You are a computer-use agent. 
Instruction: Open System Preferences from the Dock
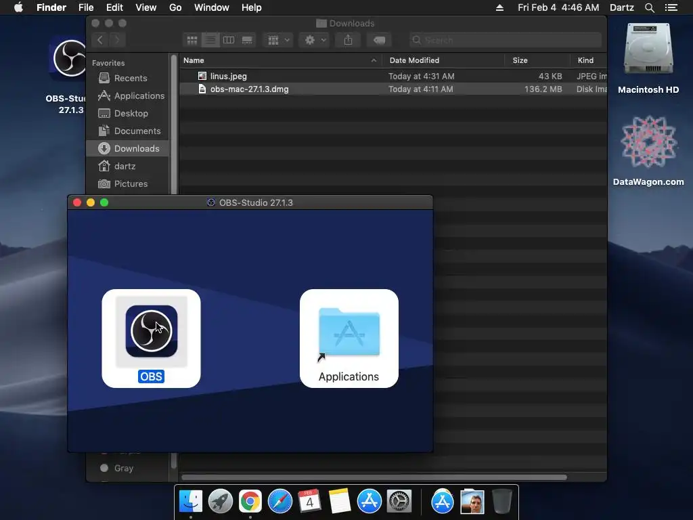tap(399, 502)
